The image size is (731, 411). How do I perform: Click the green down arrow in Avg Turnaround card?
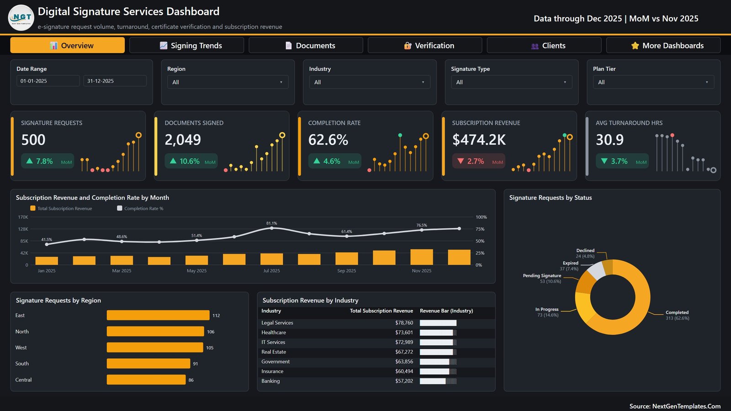(604, 161)
